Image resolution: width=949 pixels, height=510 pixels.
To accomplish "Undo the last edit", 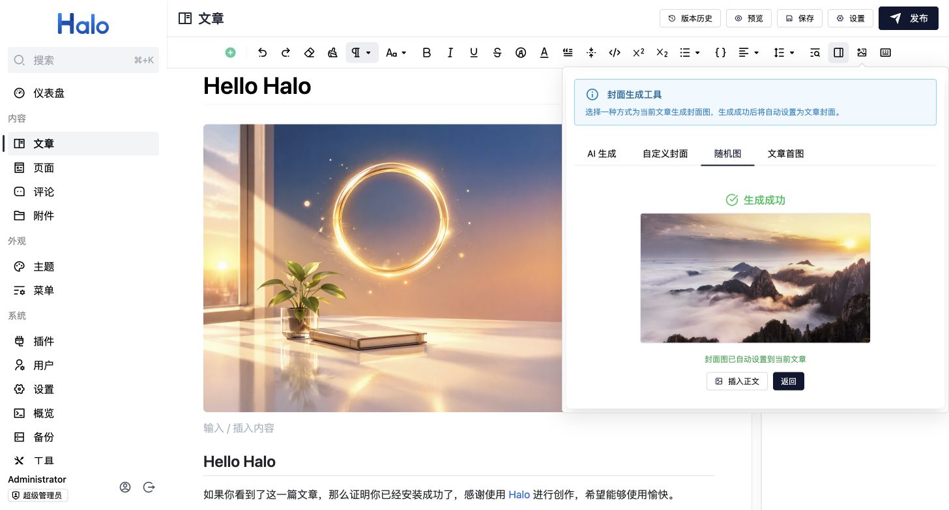I will coord(262,53).
